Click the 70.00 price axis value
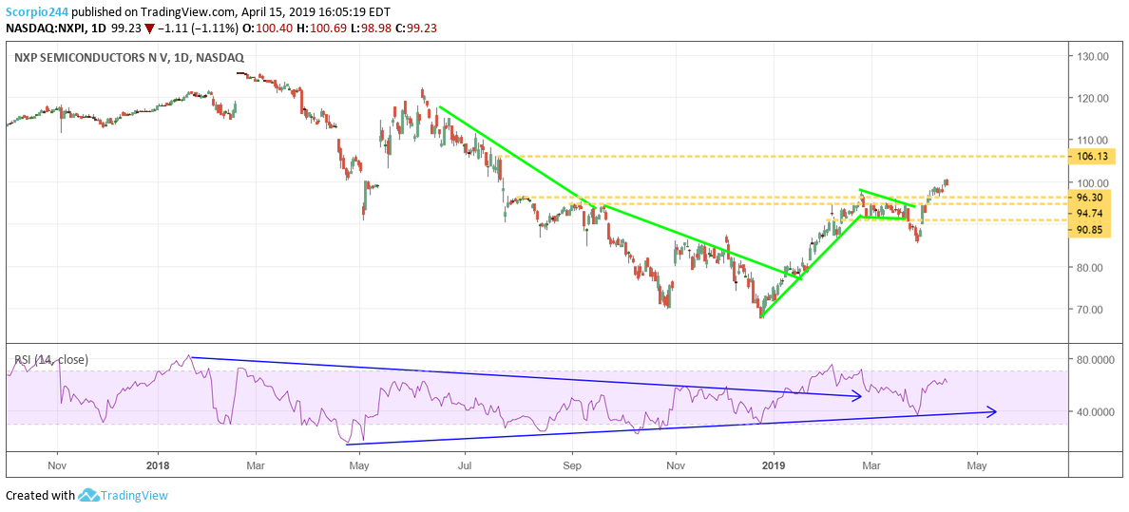The image size is (1129, 512). click(1092, 310)
